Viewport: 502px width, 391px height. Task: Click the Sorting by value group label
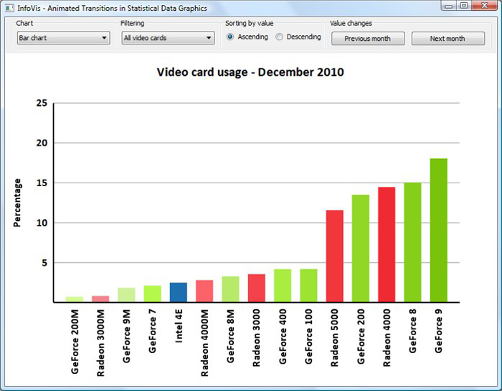249,24
